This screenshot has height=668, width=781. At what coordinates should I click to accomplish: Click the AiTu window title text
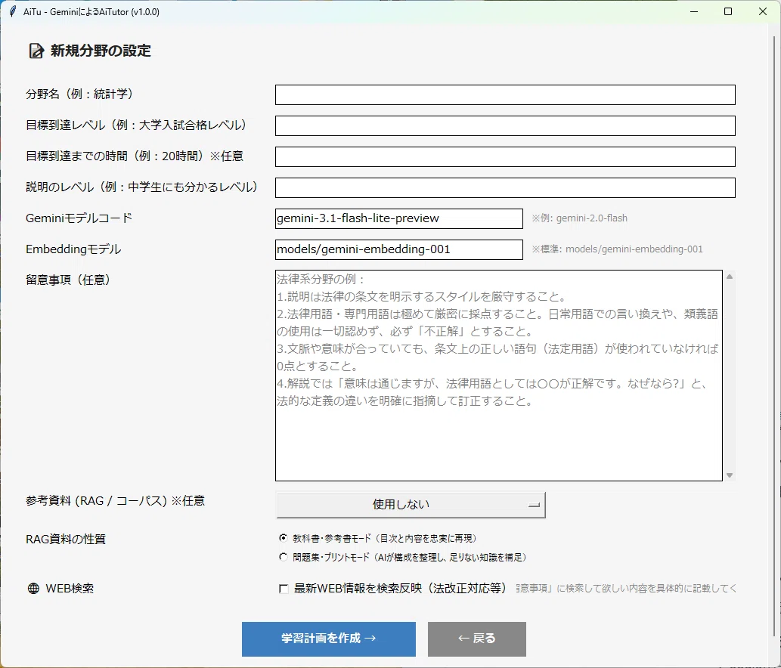coord(91,11)
